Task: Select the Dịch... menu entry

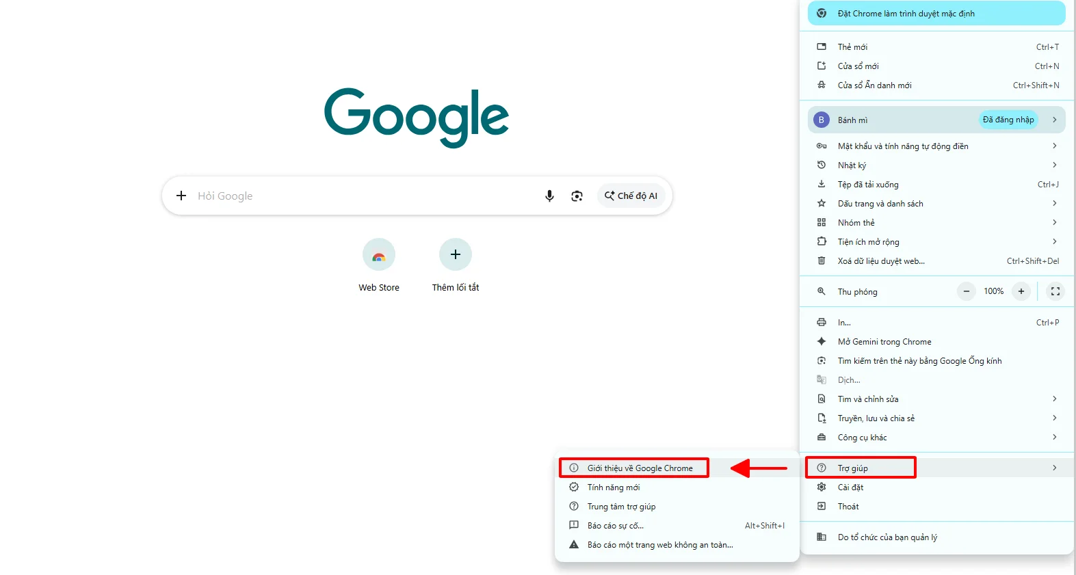Action: pyautogui.click(x=936, y=379)
